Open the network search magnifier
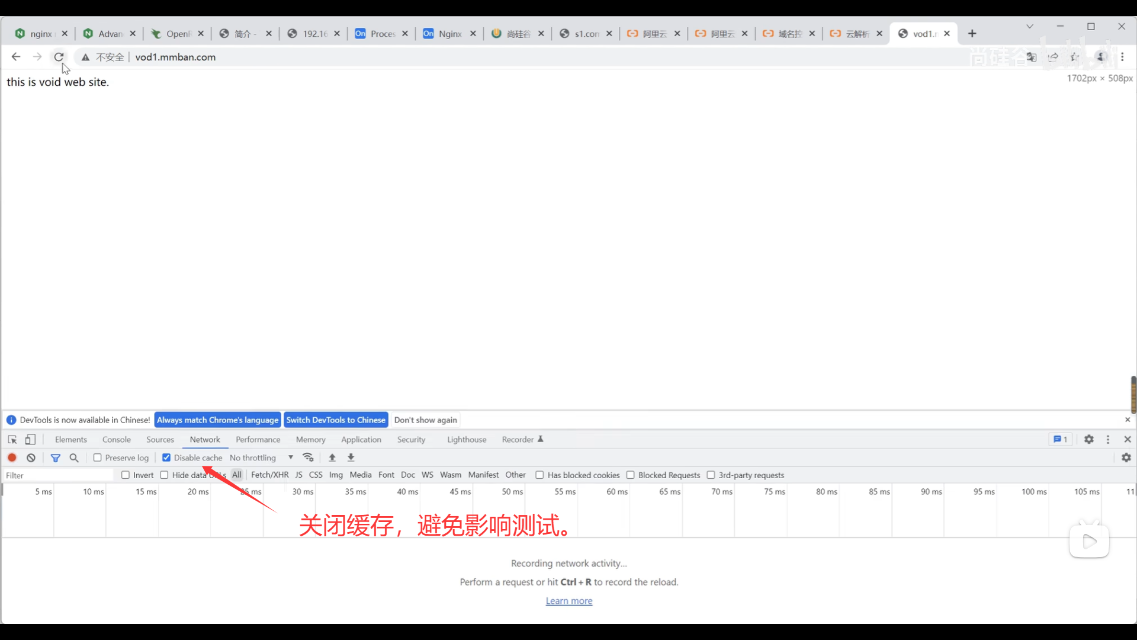 pos(74,457)
